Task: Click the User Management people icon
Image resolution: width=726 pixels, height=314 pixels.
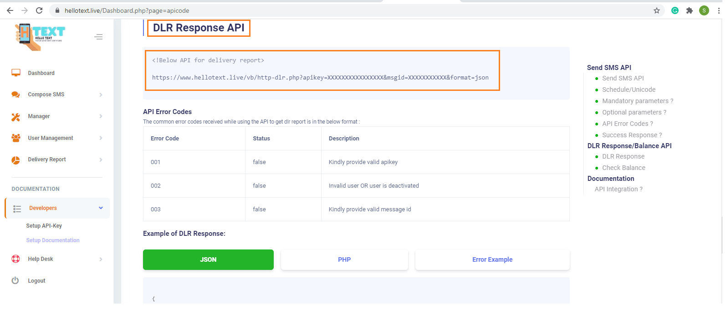Action: 16,138
